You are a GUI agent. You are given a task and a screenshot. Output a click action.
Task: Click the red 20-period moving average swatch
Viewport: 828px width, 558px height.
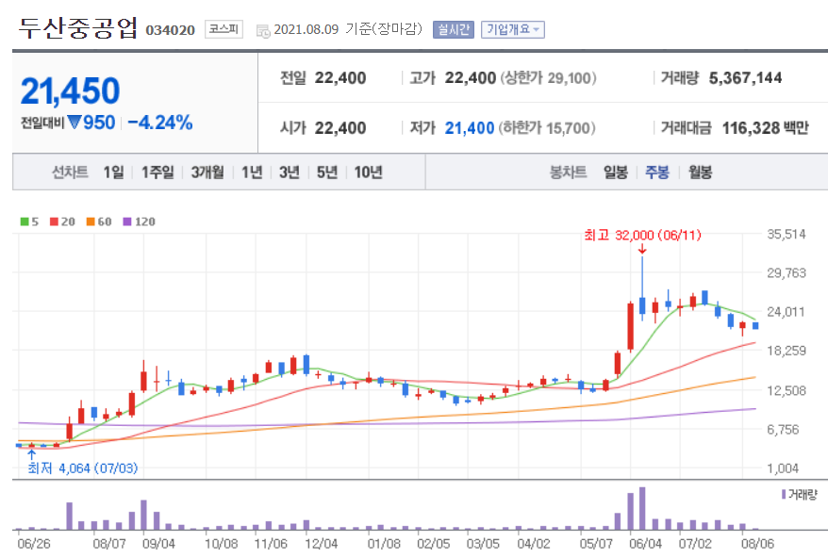tap(54, 222)
